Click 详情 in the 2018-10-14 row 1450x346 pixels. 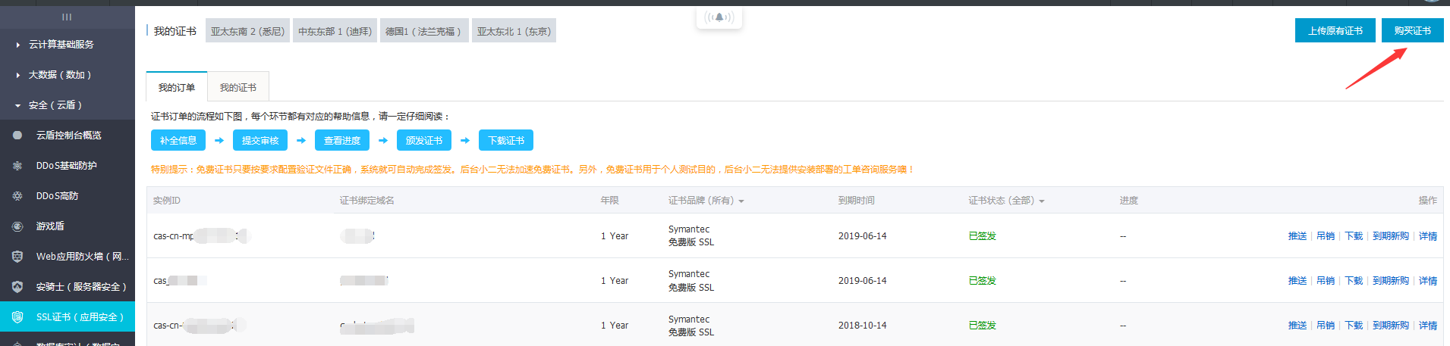point(1428,326)
